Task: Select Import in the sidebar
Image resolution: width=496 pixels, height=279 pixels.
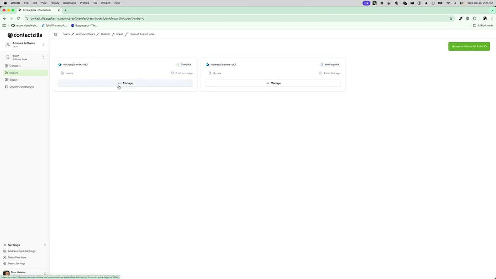Action: (x=25, y=73)
